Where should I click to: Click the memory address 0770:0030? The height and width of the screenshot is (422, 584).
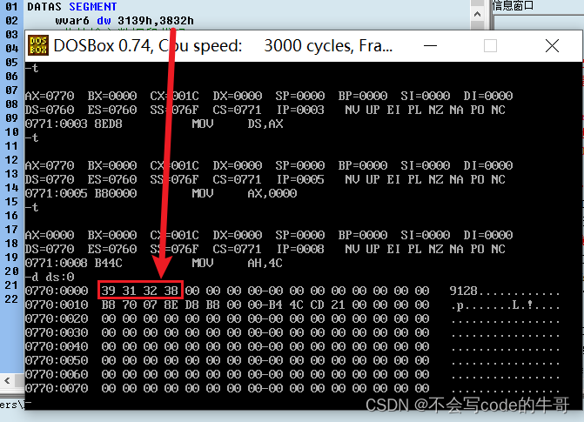(x=57, y=332)
